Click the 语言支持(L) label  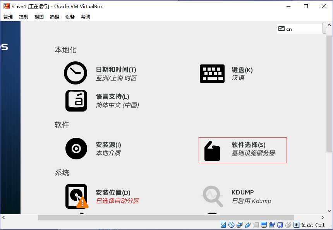pos(113,97)
